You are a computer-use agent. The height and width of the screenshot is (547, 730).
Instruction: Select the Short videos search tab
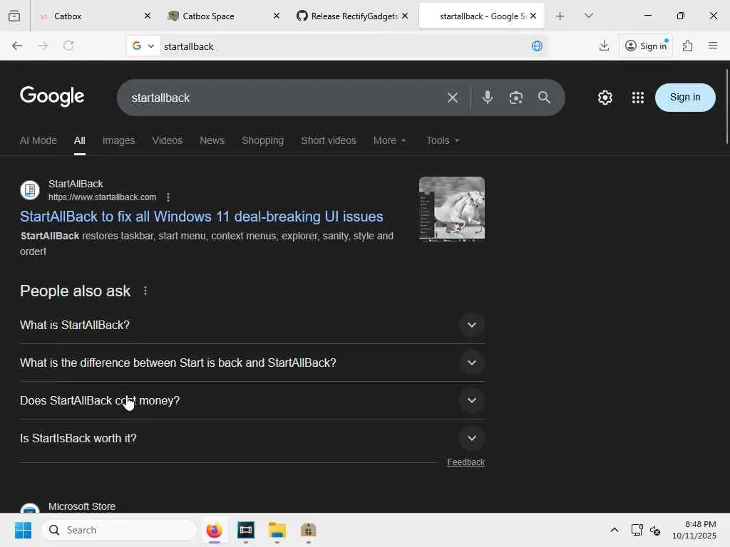tap(329, 140)
